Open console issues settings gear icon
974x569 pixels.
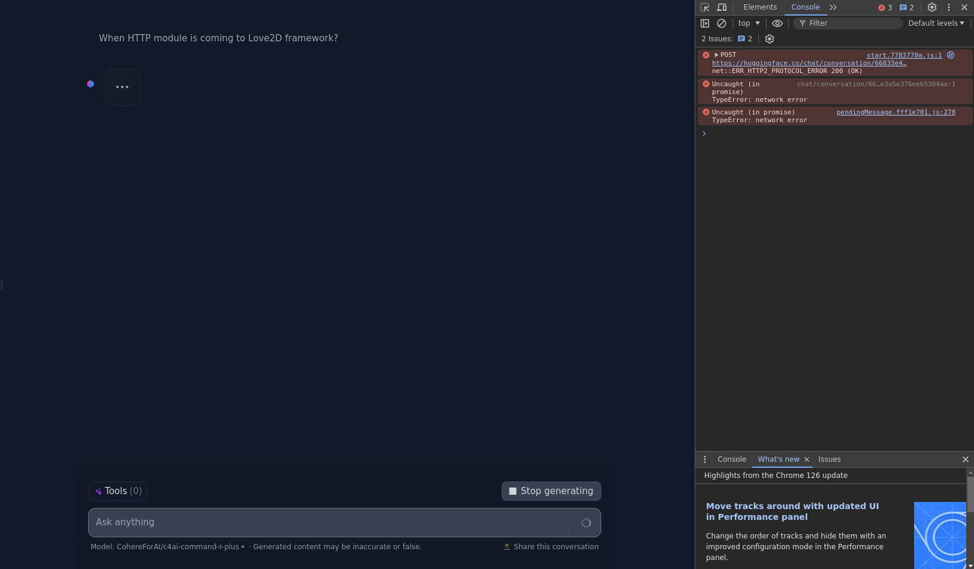(770, 39)
